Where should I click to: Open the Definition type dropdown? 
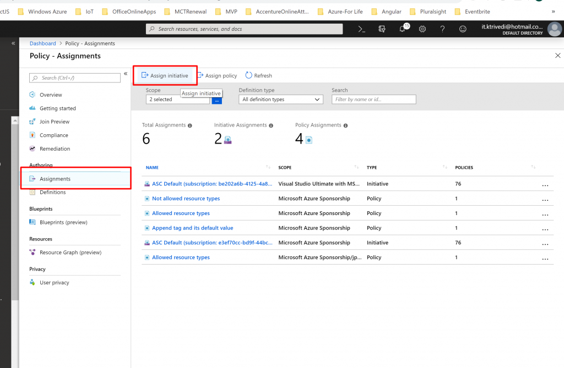click(281, 100)
